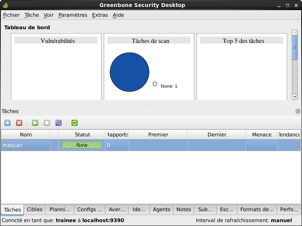The height and width of the screenshot is (226, 302).
Task: Click the red delete task icon
Action: pos(19,123)
